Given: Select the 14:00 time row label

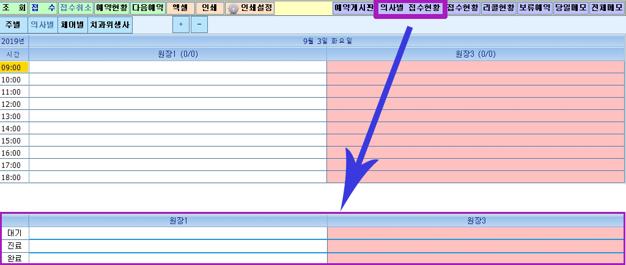Looking at the screenshot, I should coord(14,128).
